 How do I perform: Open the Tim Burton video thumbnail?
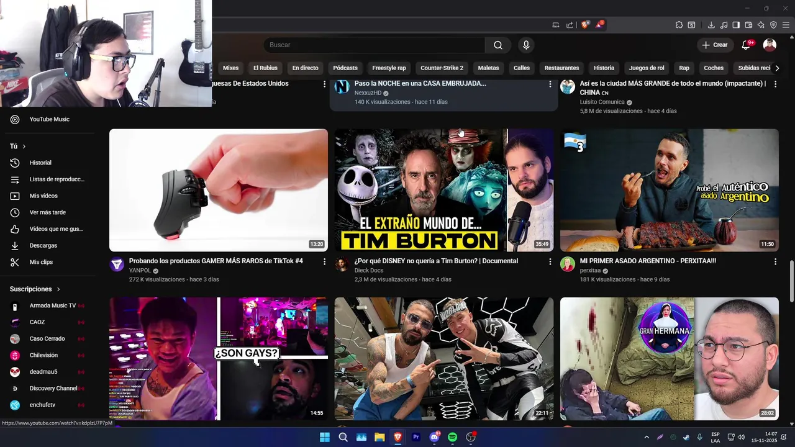[443, 190]
